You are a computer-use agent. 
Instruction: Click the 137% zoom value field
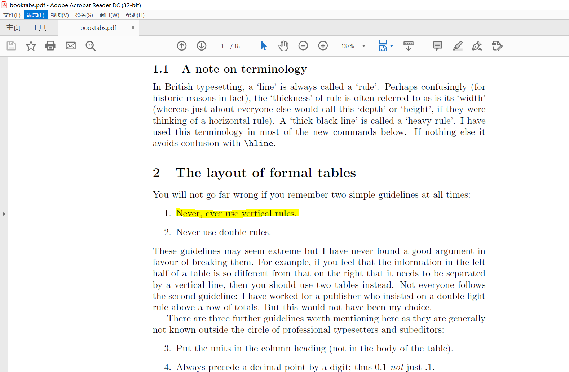pyautogui.click(x=348, y=46)
